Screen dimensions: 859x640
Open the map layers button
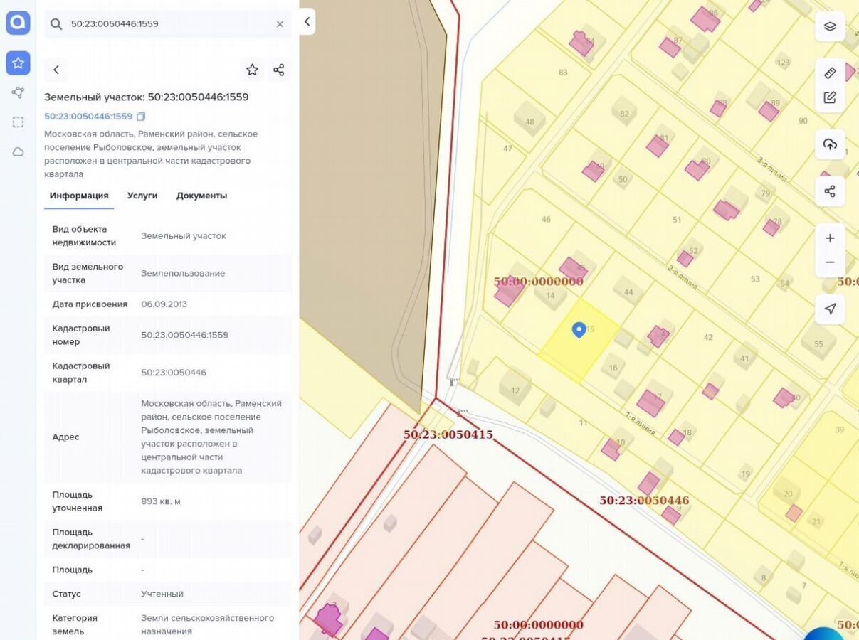pyautogui.click(x=830, y=27)
